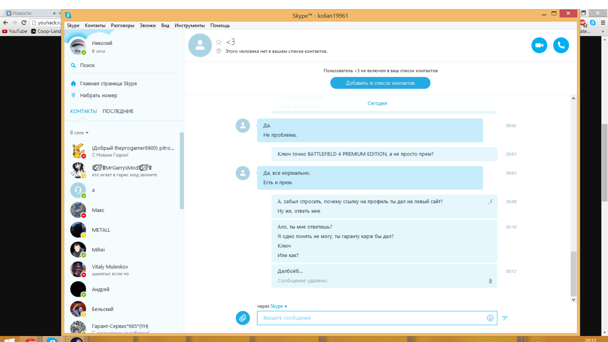Go to Главная страница Skype home

point(108,84)
